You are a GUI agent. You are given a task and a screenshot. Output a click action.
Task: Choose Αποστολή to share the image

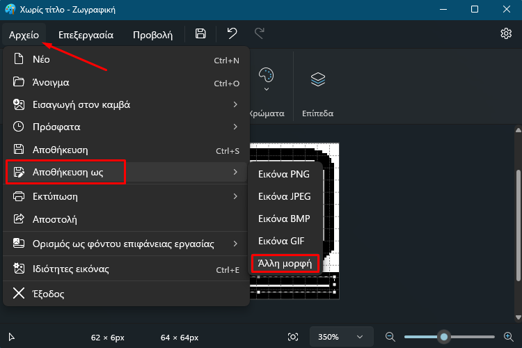126,219
